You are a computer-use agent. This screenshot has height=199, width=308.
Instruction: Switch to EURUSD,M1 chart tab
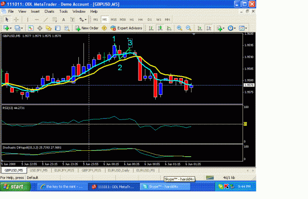[x=145, y=171]
